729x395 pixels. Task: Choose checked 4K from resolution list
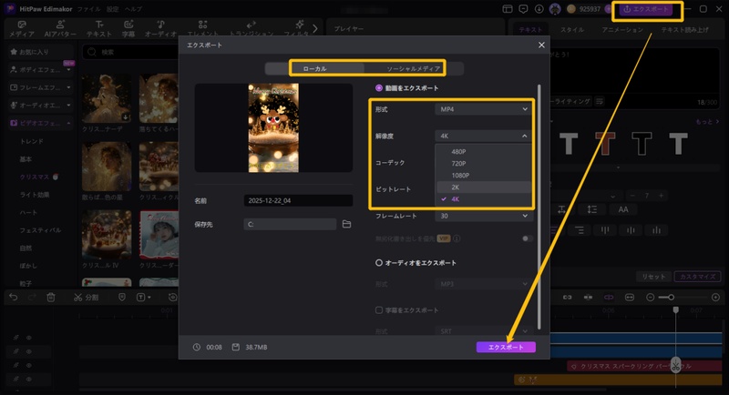(484, 199)
